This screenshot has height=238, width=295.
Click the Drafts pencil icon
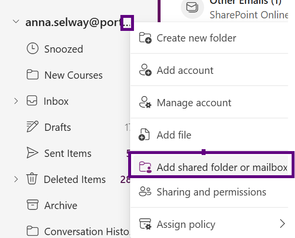tap(32, 127)
